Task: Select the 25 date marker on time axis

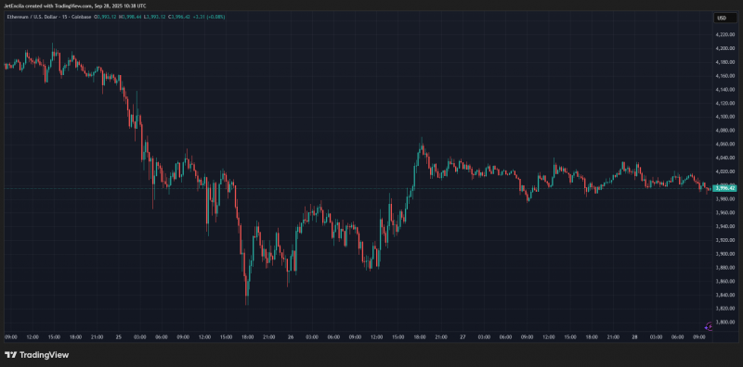Action: (x=119, y=337)
